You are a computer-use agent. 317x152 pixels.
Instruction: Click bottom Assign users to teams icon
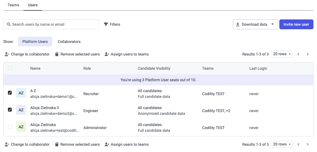107,144
